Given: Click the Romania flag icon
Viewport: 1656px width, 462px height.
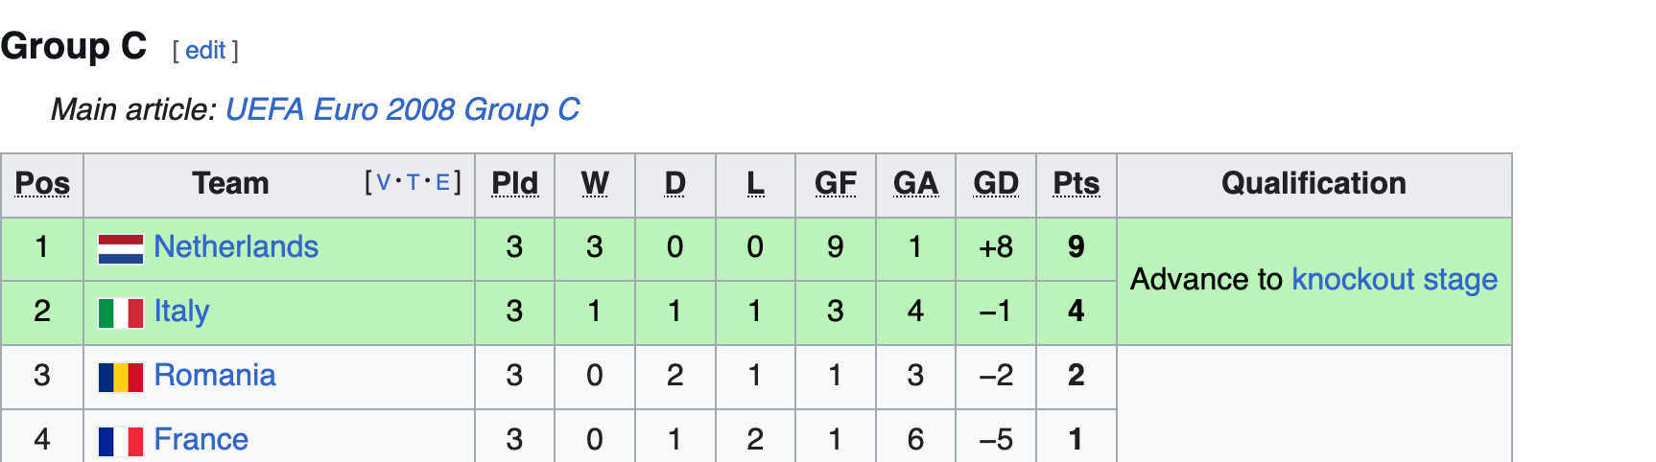Looking at the screenshot, I should tap(121, 377).
